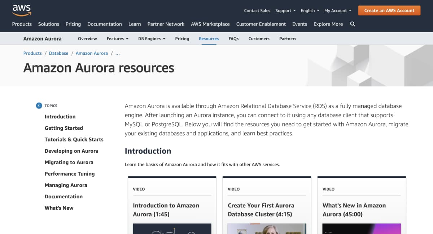Select the Resources tab
Image resolution: width=433 pixels, height=234 pixels.
tap(209, 39)
